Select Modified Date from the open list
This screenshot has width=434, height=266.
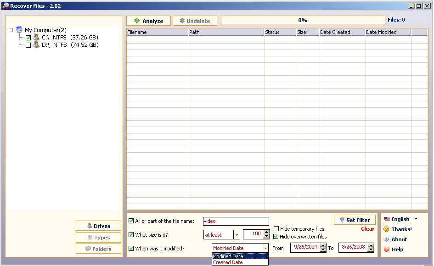click(227, 256)
